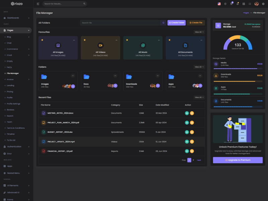Click the Create Folder button
This screenshot has height=201, width=268.
(x=176, y=23)
